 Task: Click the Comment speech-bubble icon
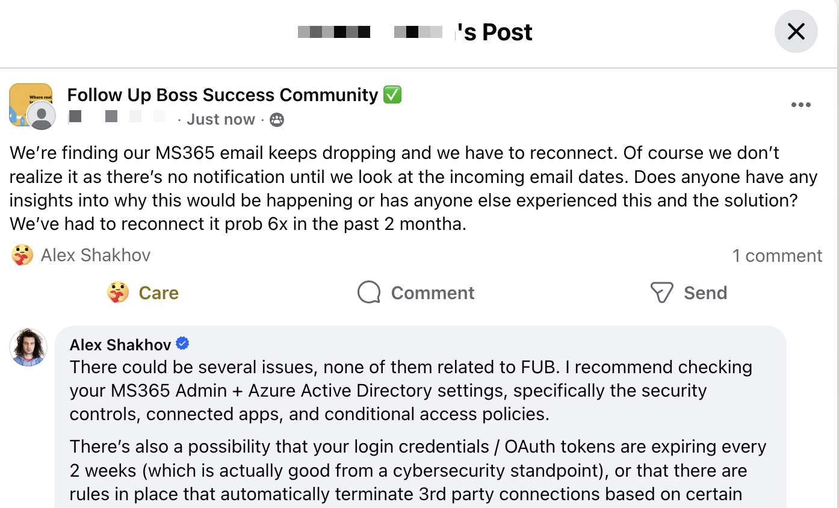coord(368,293)
